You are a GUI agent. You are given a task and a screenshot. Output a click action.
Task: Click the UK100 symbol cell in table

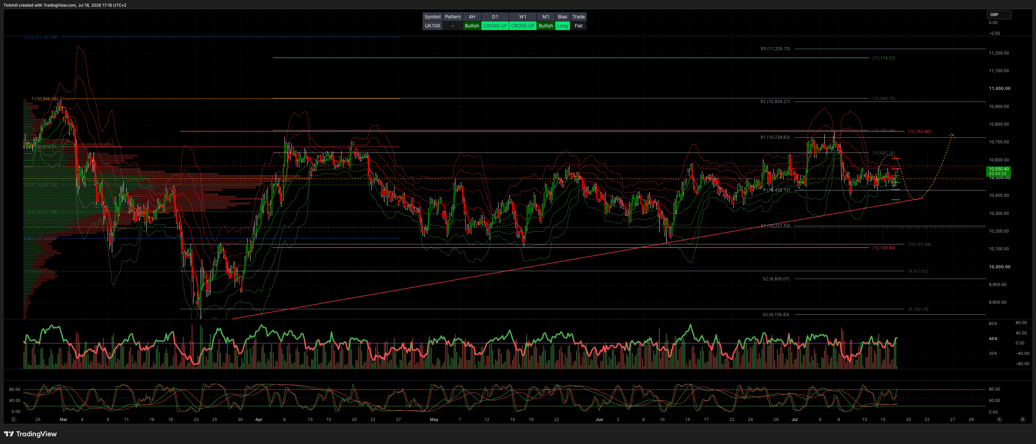tap(432, 26)
